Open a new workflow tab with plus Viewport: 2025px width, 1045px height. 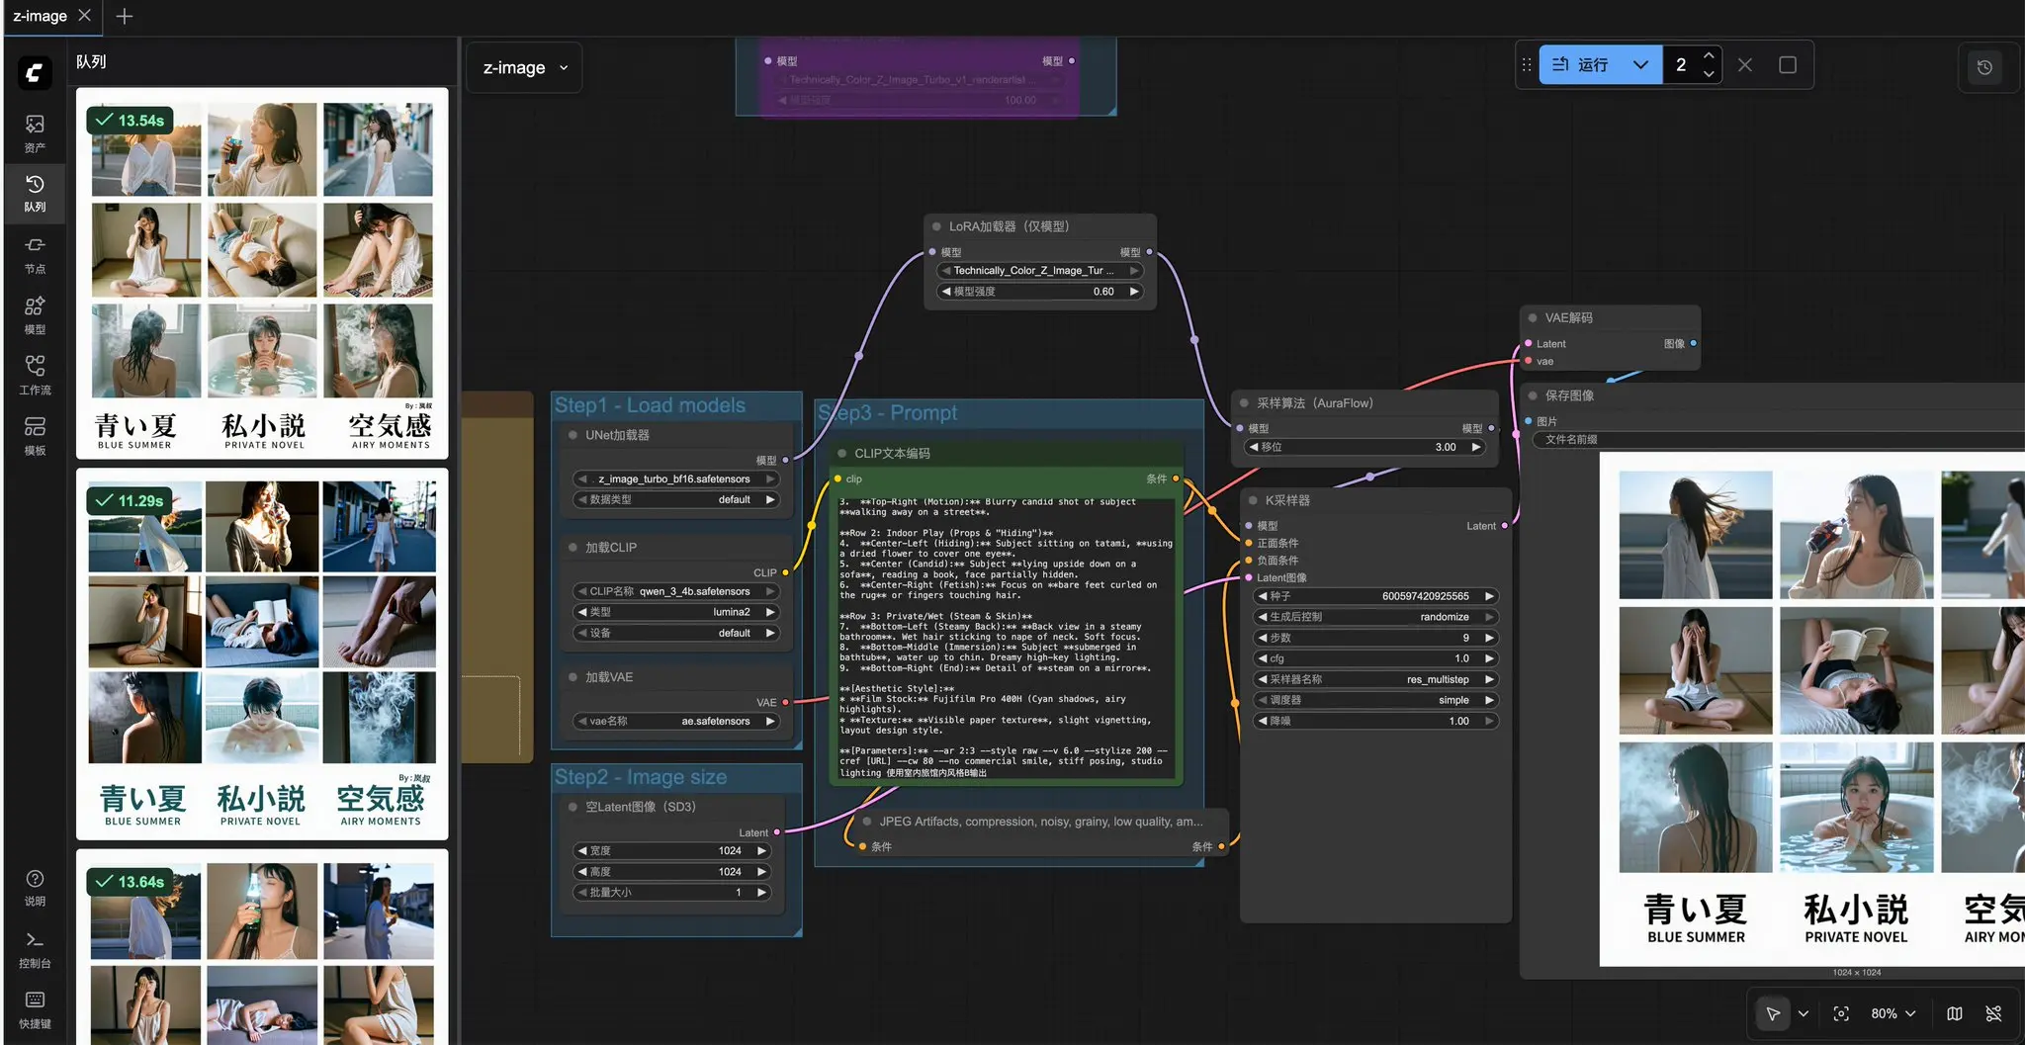coord(125,16)
